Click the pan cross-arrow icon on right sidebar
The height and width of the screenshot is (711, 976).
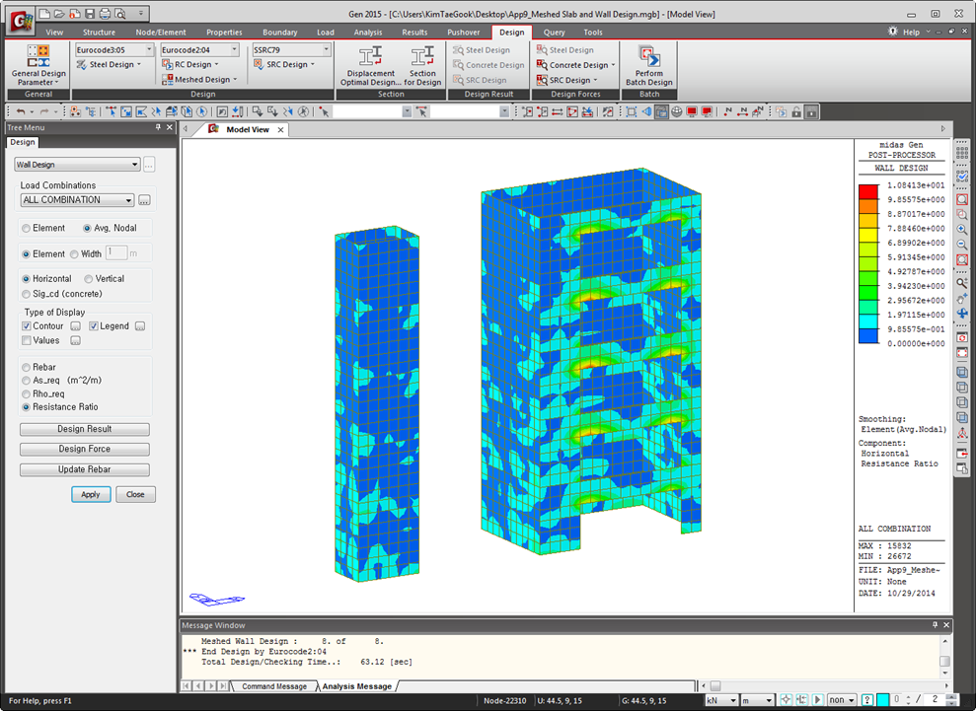[x=961, y=314]
